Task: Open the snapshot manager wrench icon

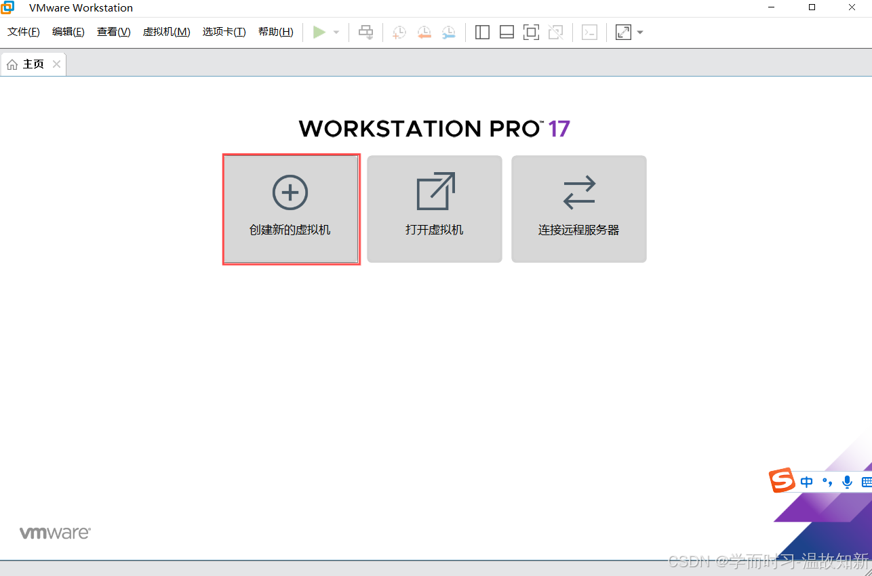Action: 449,32
